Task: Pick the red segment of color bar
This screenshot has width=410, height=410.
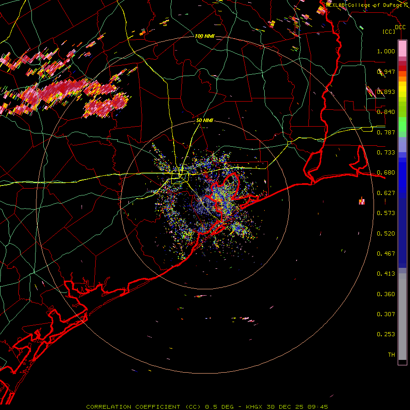Action: point(402,68)
